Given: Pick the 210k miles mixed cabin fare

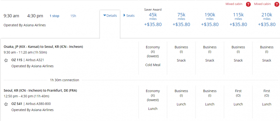Looking at the screenshot, I should (267, 20).
